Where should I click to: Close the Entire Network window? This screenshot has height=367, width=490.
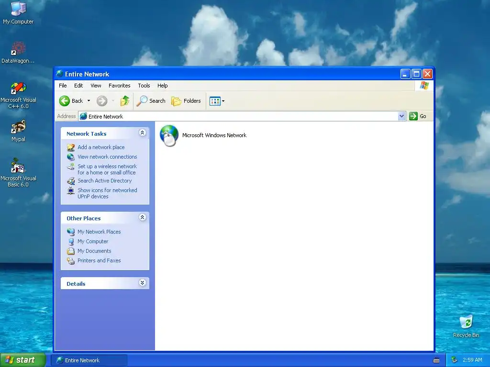pyautogui.click(x=427, y=74)
